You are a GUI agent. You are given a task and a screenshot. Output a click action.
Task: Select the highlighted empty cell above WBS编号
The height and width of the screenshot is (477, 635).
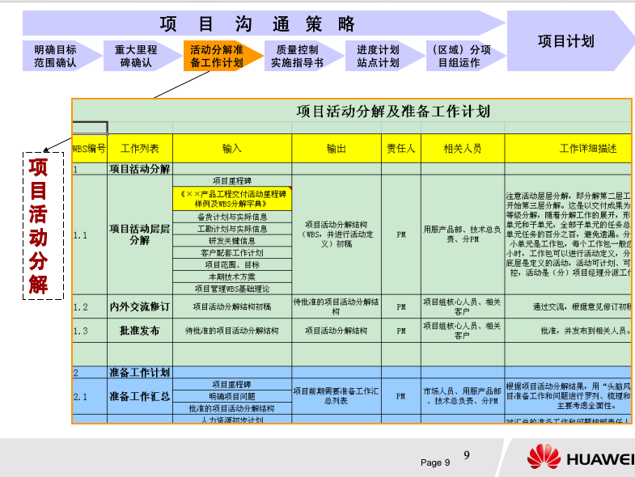pyautogui.click(x=90, y=128)
